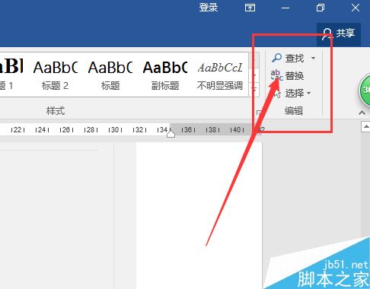Click the Find magnifier icon
The width and height of the screenshot is (370, 289).
click(276, 58)
